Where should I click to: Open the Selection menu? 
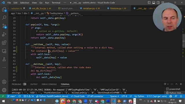point(25,3)
